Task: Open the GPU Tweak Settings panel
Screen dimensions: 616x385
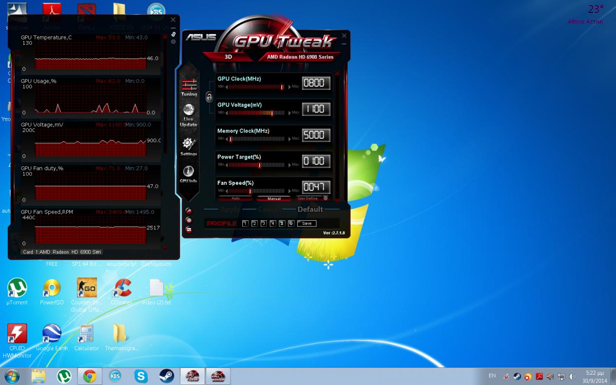Action: tap(188, 147)
